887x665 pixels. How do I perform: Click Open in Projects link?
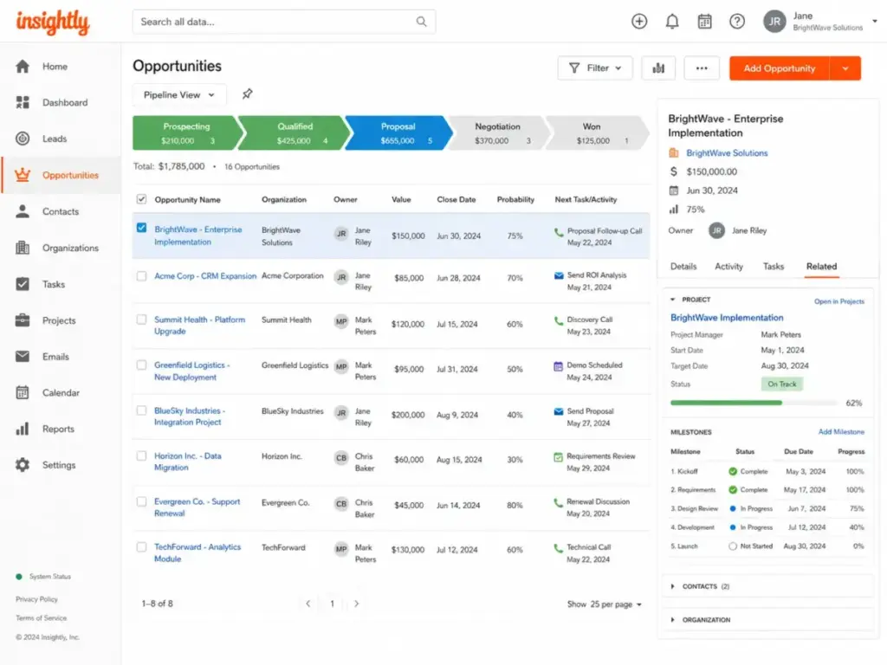click(x=838, y=301)
